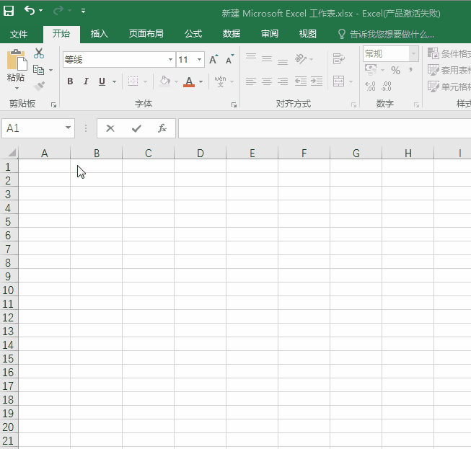471x449 pixels.
Task: Click the Redo arrow icon
Action: [x=58, y=11]
